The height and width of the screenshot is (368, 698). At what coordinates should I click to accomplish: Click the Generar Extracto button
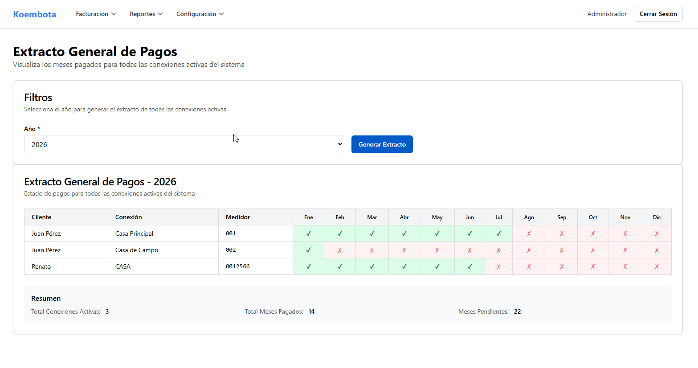pyautogui.click(x=382, y=144)
